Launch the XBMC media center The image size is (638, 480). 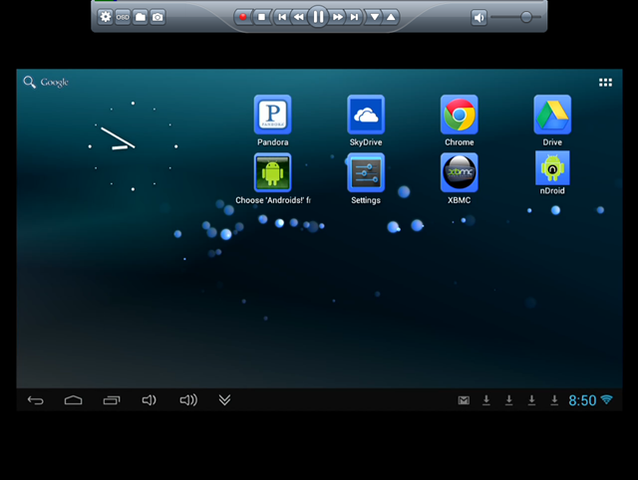pos(459,178)
